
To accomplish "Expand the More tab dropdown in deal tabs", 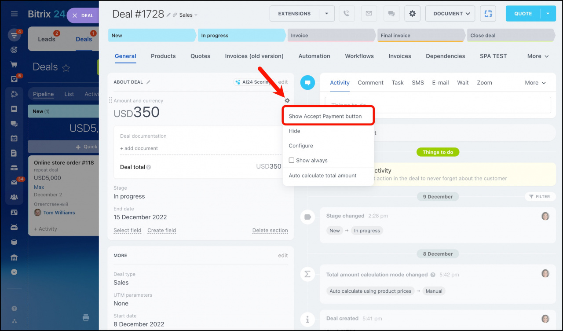I will coord(538,56).
